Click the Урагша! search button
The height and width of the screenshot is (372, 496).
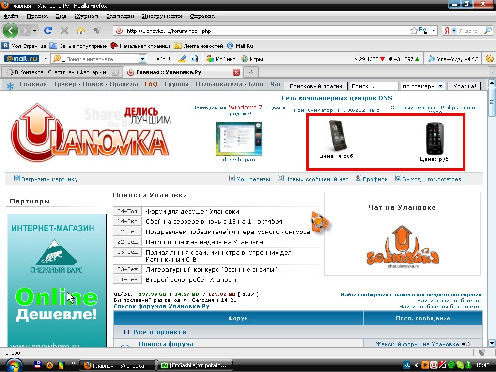click(465, 86)
